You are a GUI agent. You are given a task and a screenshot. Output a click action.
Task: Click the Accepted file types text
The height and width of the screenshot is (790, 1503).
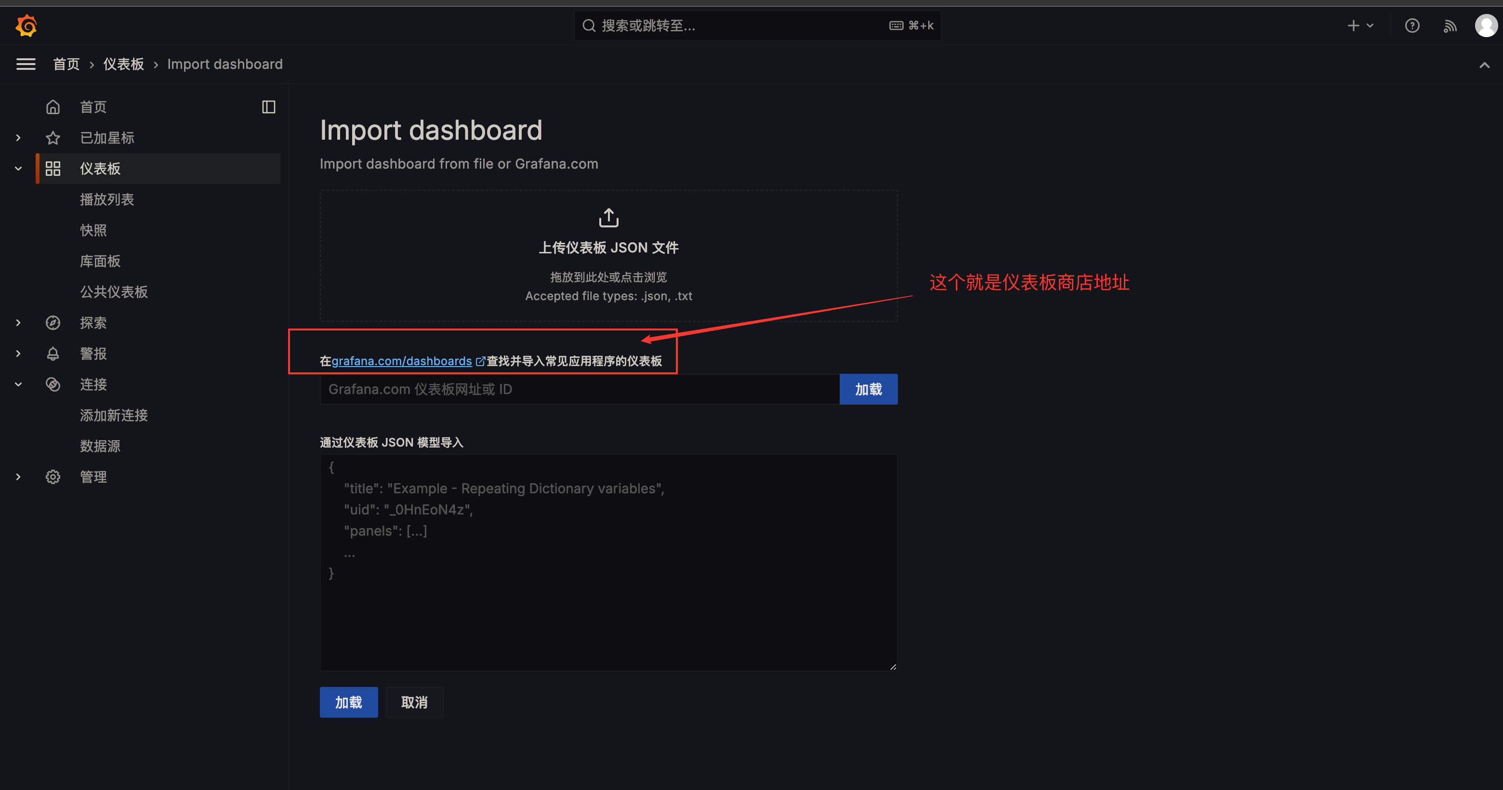[x=608, y=296]
